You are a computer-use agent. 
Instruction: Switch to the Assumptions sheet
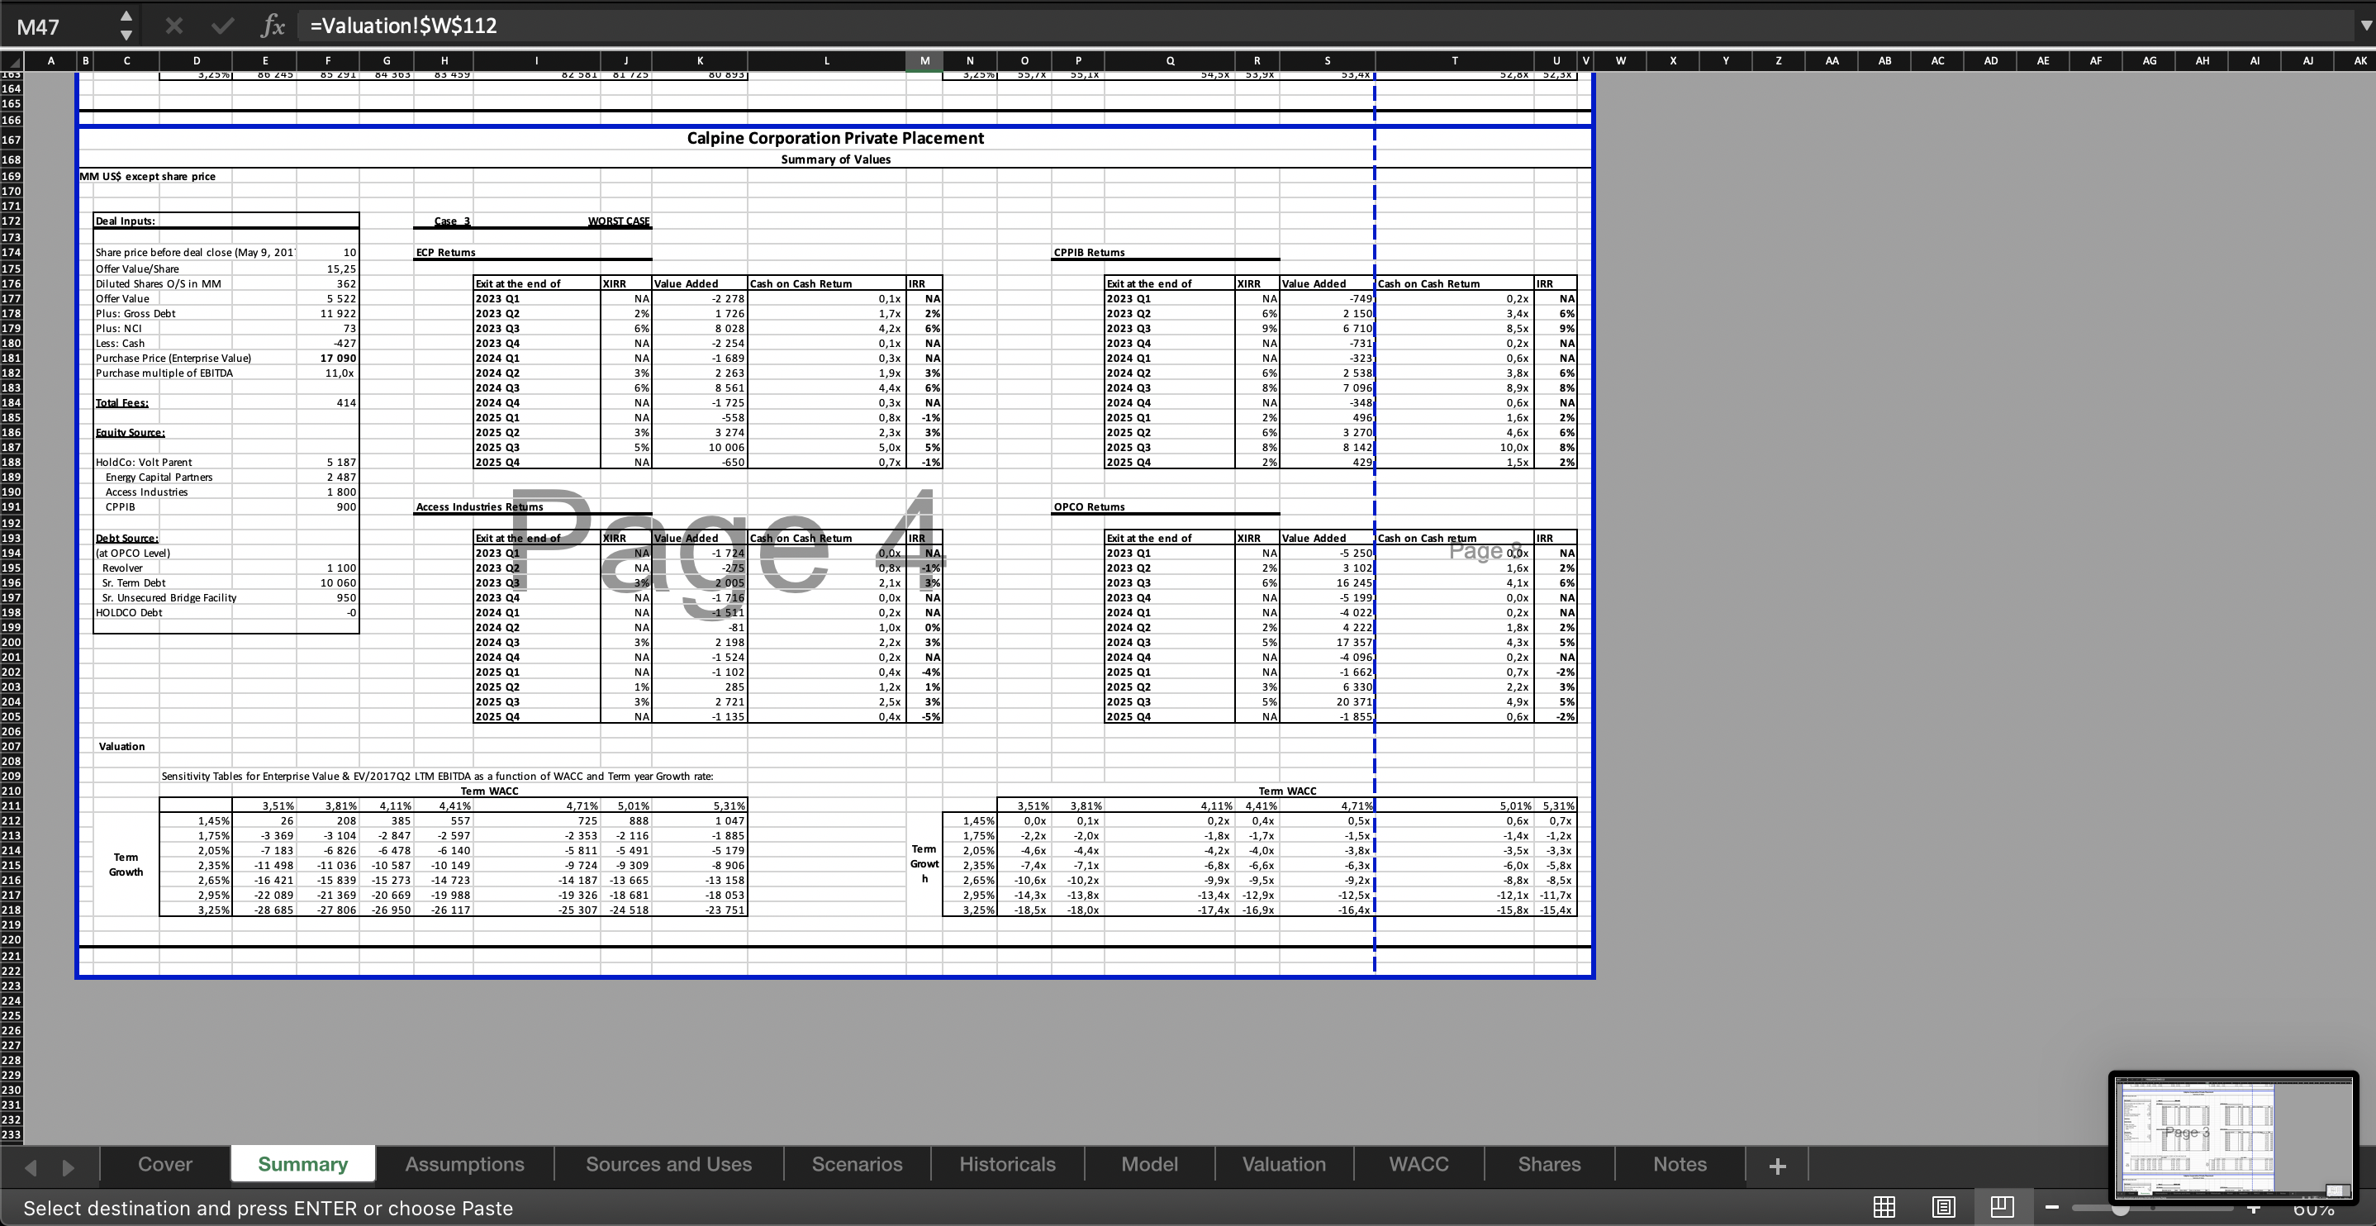[x=465, y=1164]
